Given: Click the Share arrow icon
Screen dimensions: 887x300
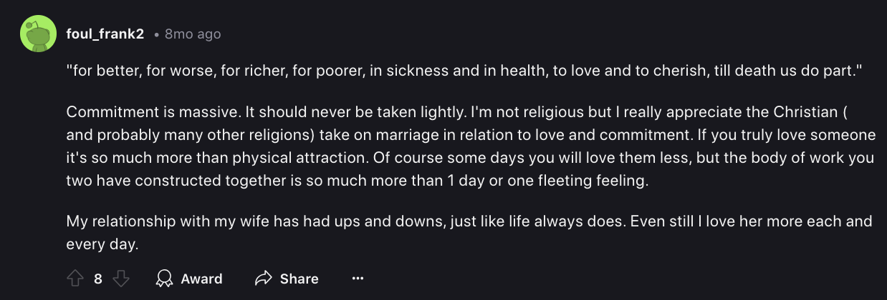Looking at the screenshot, I should click(264, 279).
